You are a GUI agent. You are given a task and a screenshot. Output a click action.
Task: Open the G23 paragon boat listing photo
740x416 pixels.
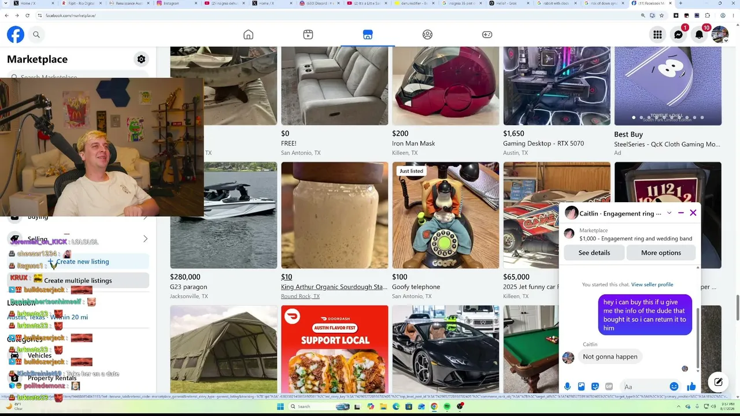(x=224, y=216)
